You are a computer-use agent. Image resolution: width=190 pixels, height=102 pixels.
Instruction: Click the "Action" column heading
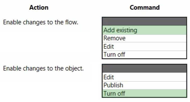click(39, 7)
